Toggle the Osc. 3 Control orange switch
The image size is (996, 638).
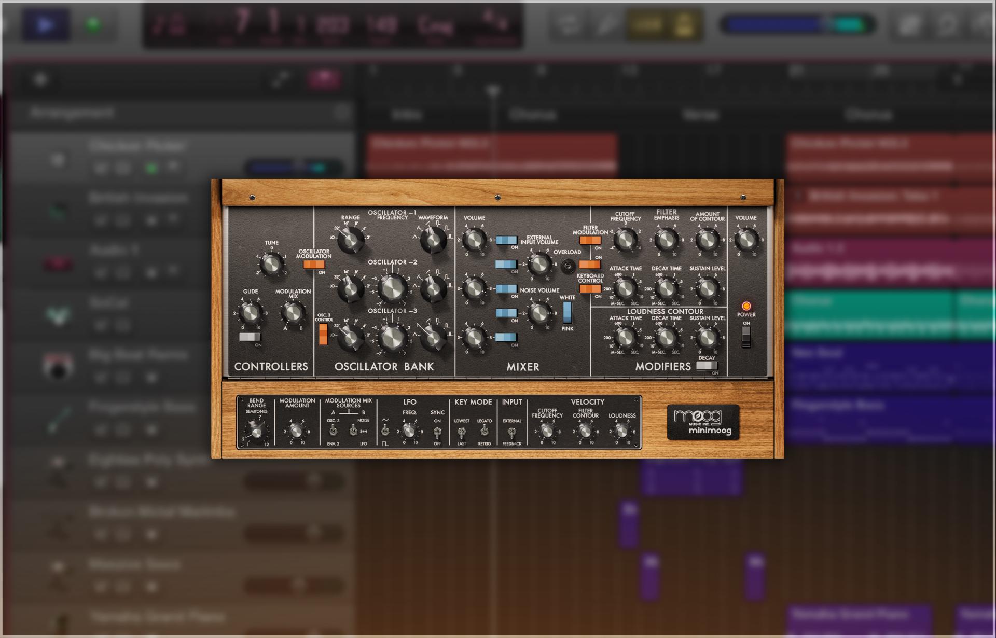pos(323,334)
